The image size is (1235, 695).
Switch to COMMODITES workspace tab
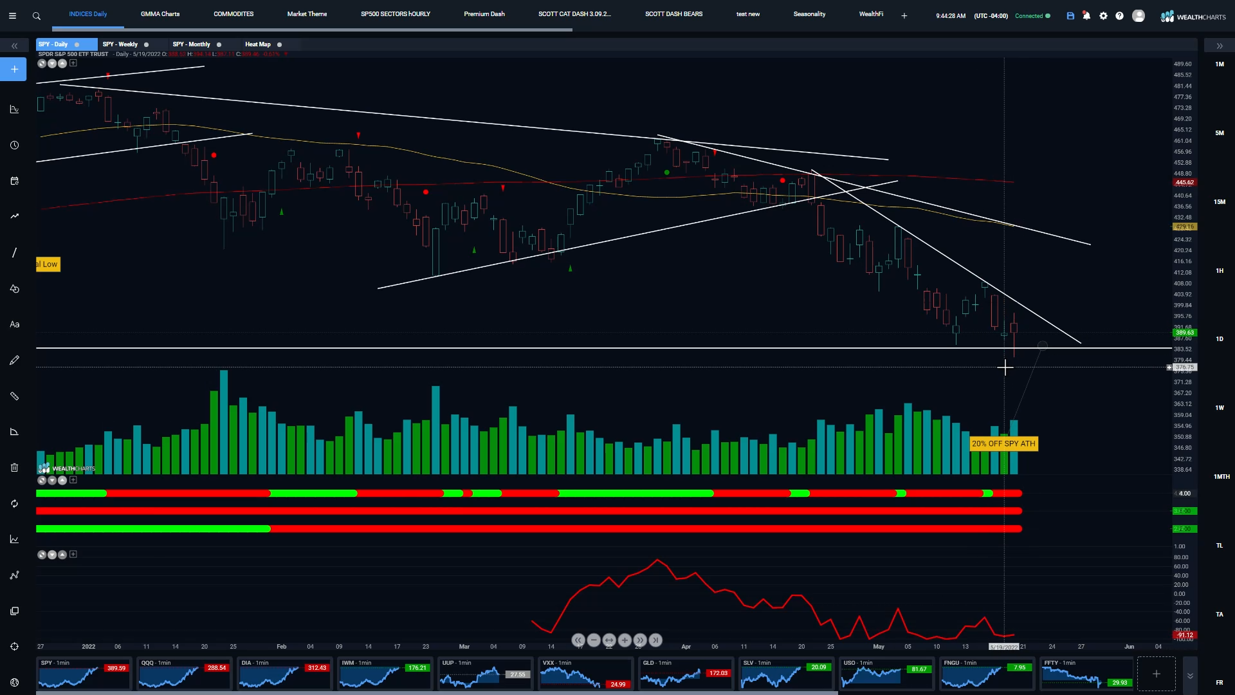pyautogui.click(x=233, y=14)
